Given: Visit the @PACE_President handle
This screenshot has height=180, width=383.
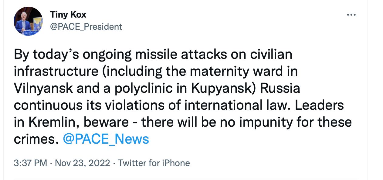Looking at the screenshot, I should 86,27.
